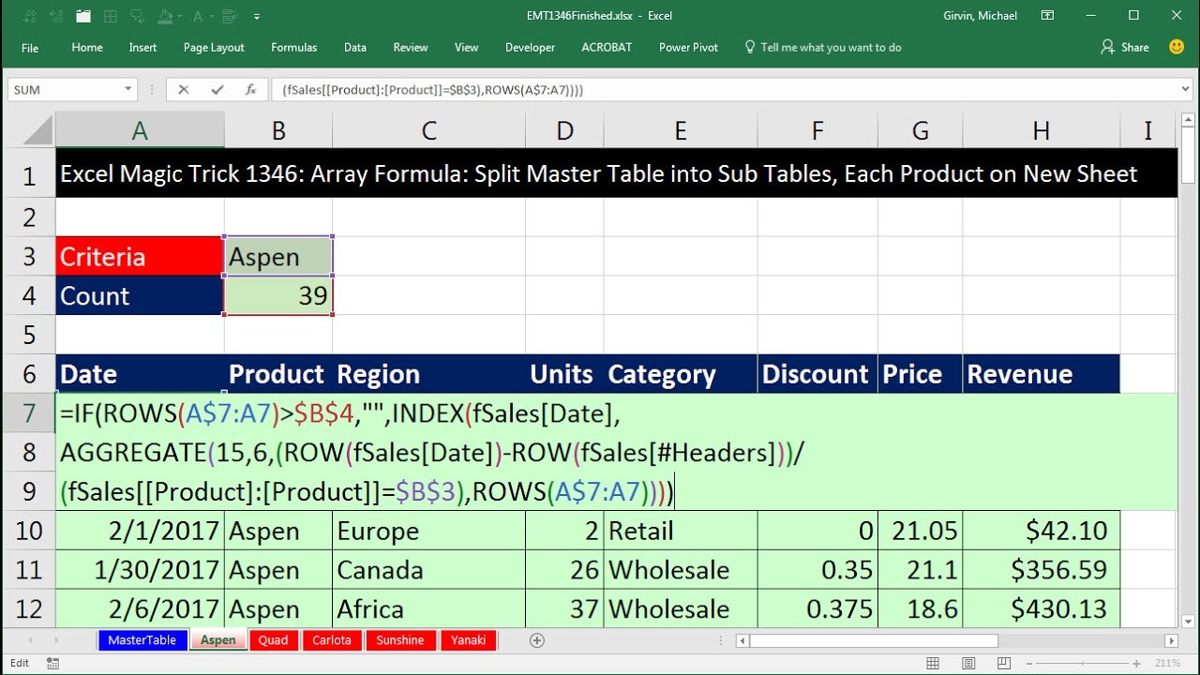This screenshot has width=1200, height=675.
Task: Switch to Page Layout view icon
Action: pyautogui.click(x=968, y=663)
